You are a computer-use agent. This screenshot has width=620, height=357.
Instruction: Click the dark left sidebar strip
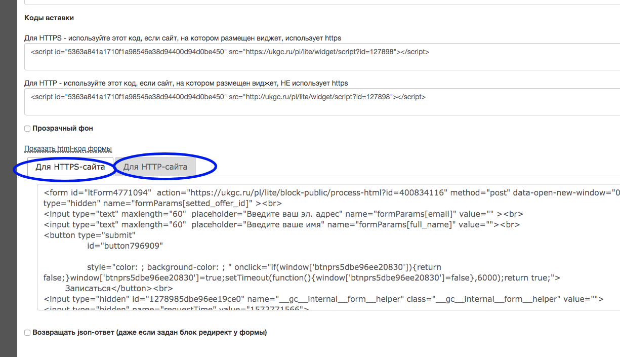click(x=8, y=178)
